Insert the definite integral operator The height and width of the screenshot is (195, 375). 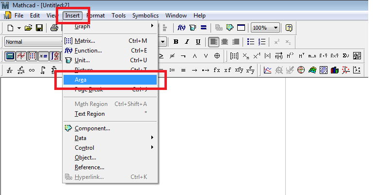point(43,71)
